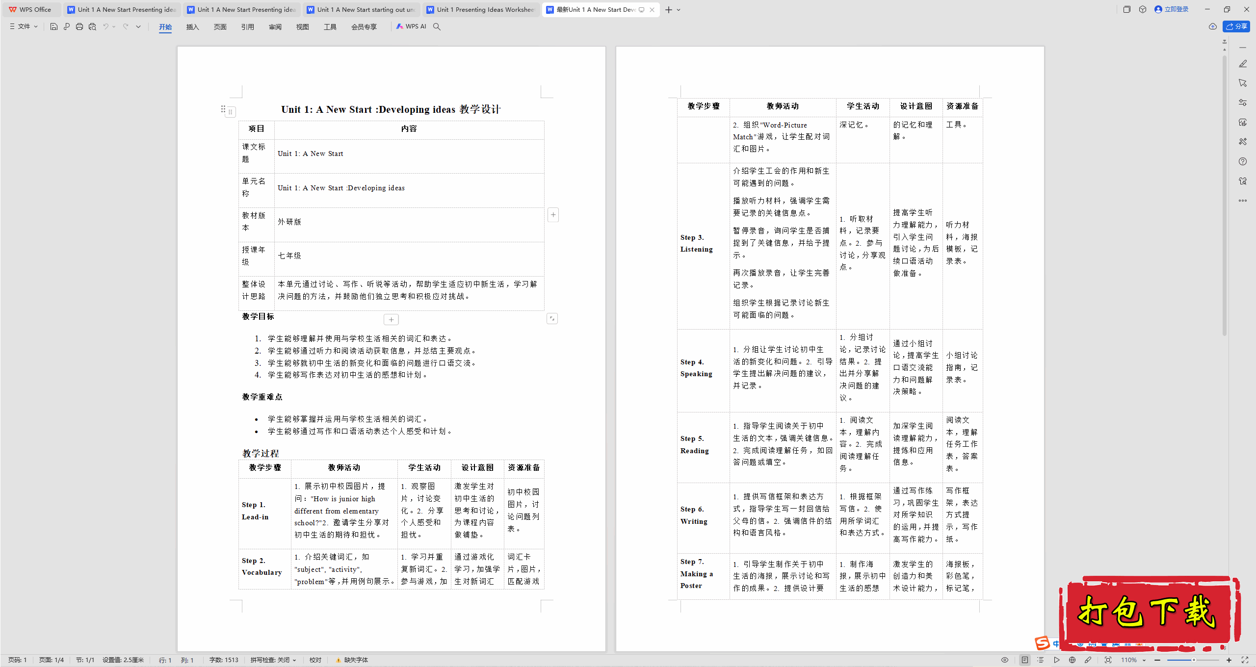Switch to the 插入 ribbon tab
Viewport: 1256px width, 667px height.
tap(193, 27)
